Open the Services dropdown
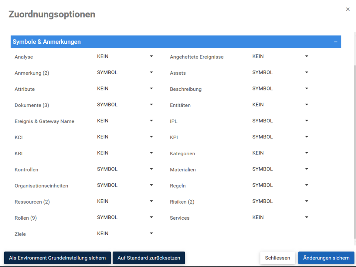Image resolution: width=356 pixels, height=267 pixels. pyautogui.click(x=280, y=218)
